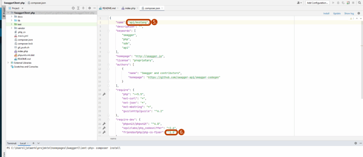Open http://swagger.io link in editor

pos(149,56)
